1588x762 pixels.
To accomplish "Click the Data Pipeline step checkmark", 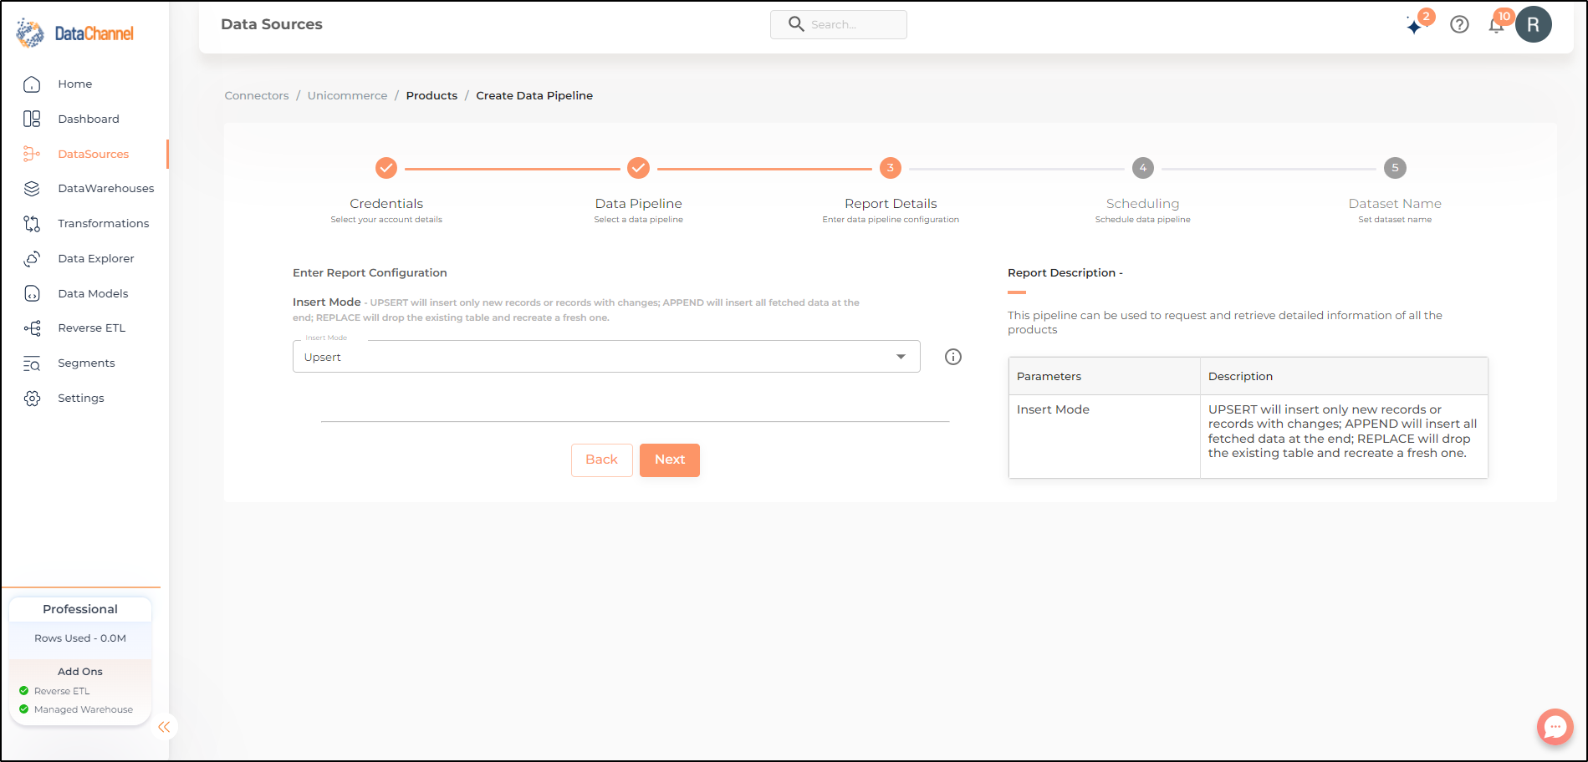I will coord(639,168).
